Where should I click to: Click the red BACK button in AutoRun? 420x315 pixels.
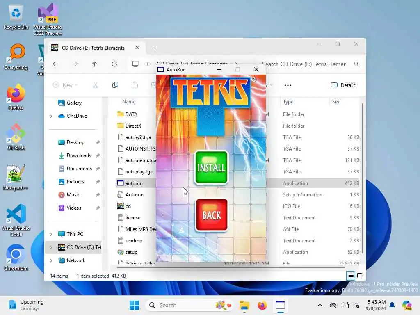212,215
